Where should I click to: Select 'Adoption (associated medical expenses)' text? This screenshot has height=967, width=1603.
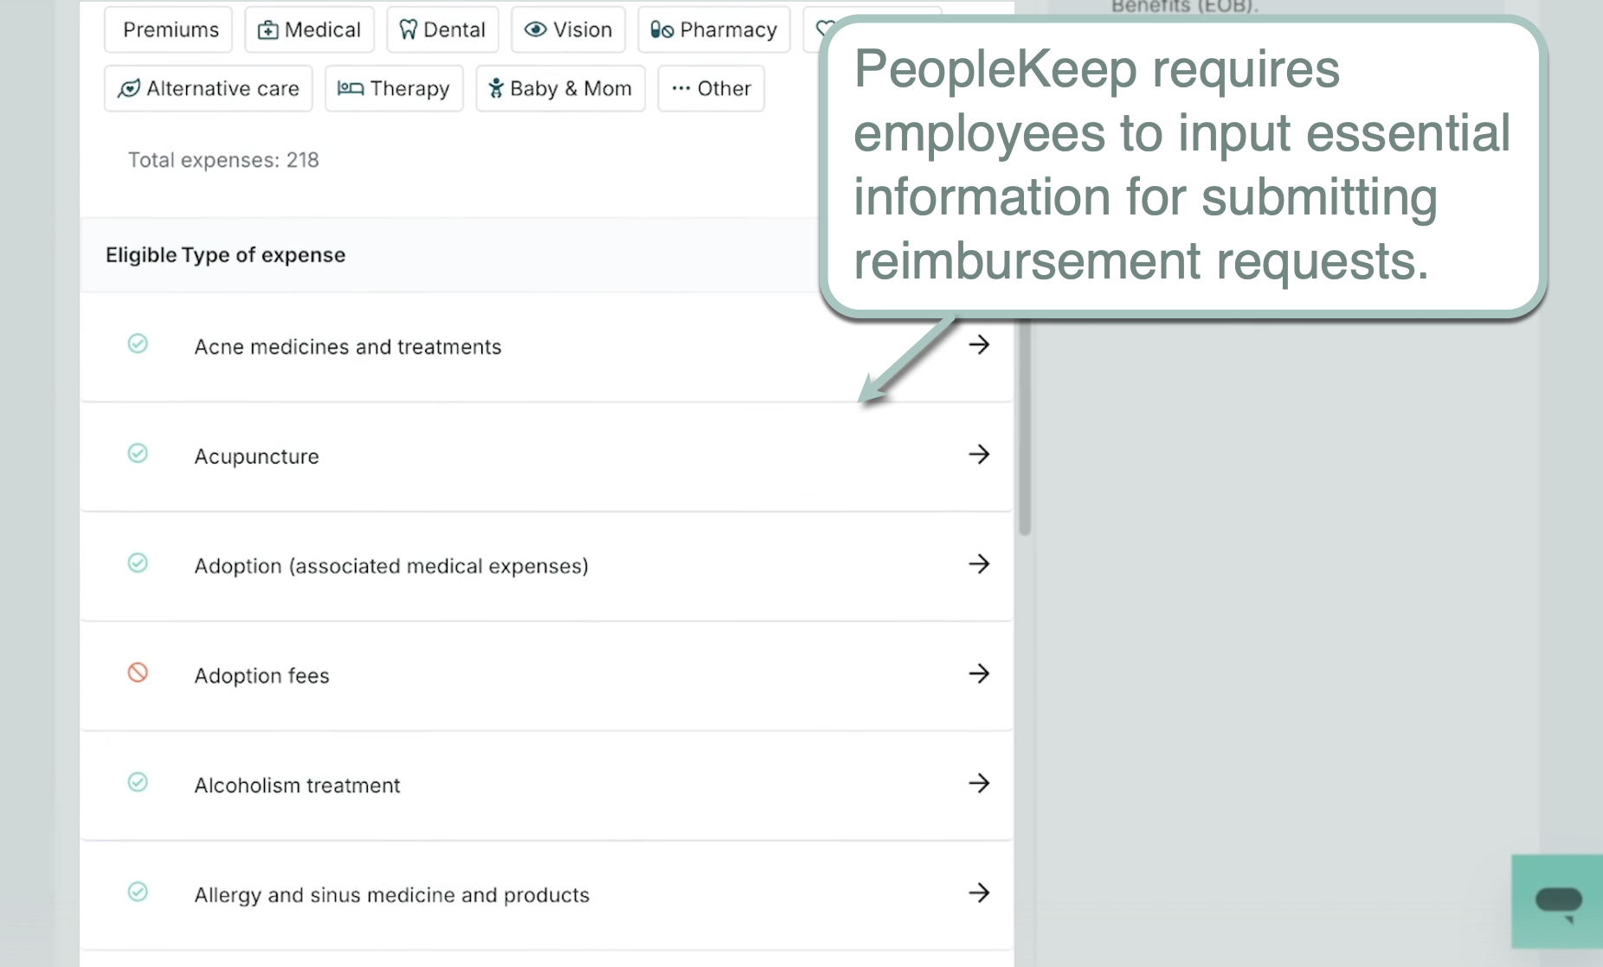point(391,566)
